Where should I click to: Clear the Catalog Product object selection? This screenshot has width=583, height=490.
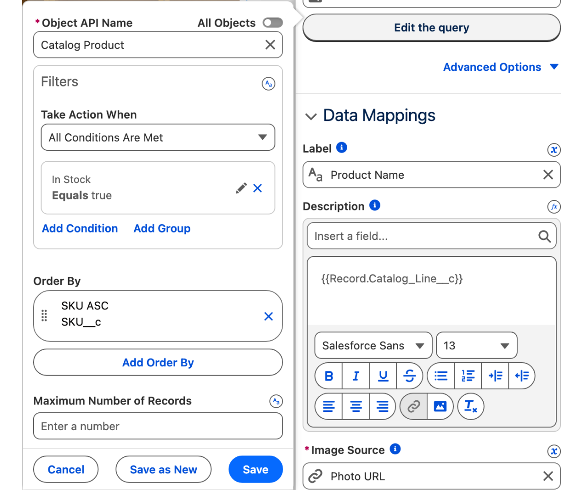(270, 45)
